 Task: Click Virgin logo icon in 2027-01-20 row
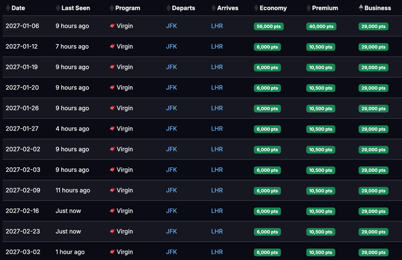pos(112,88)
